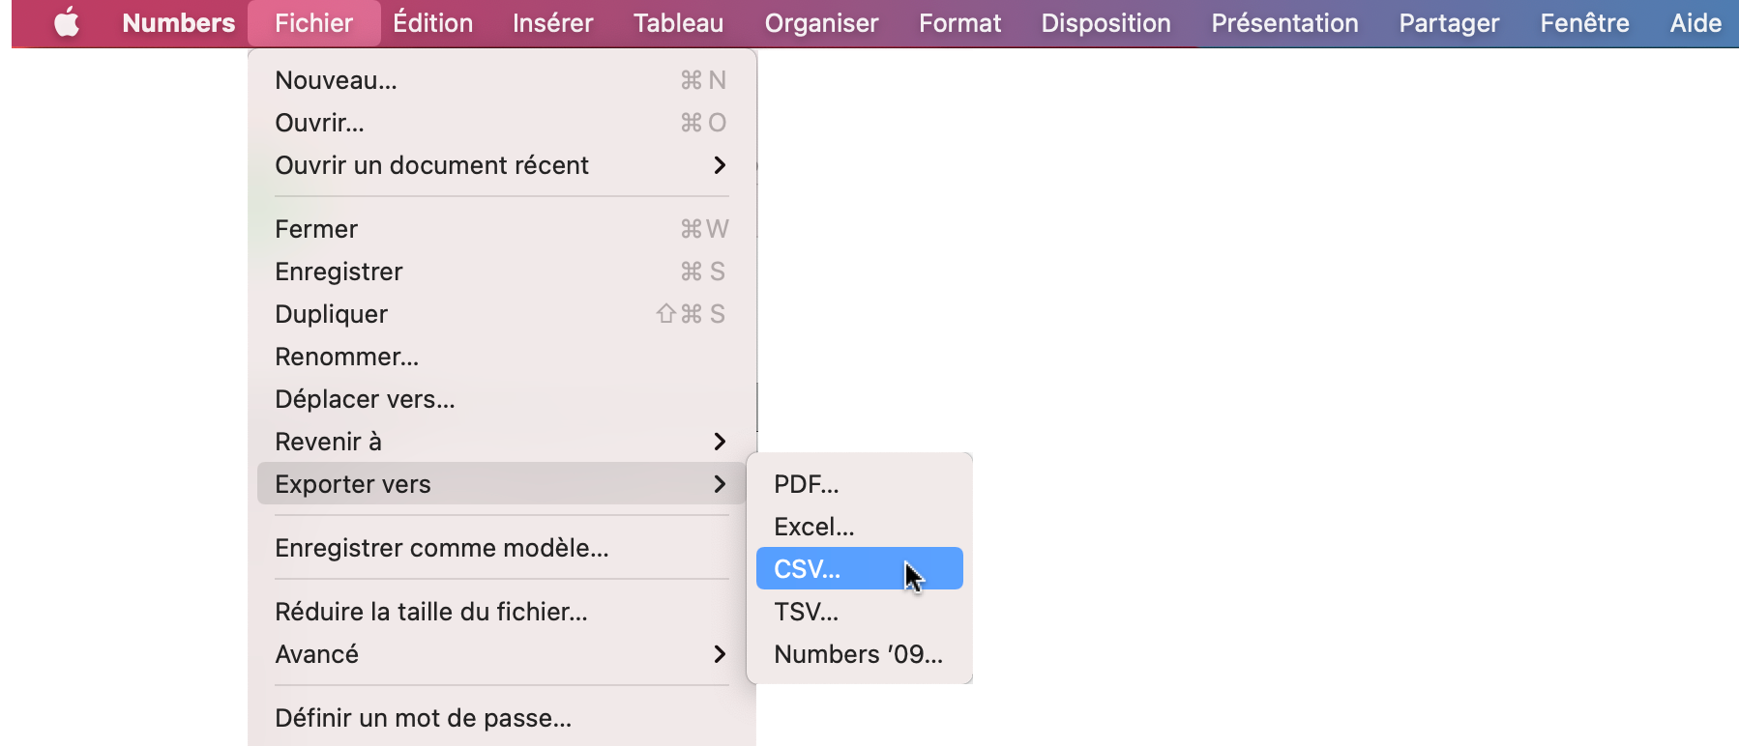Choose Réduire la taille du fichier
The width and height of the screenshot is (1739, 746).
[x=431, y=611]
